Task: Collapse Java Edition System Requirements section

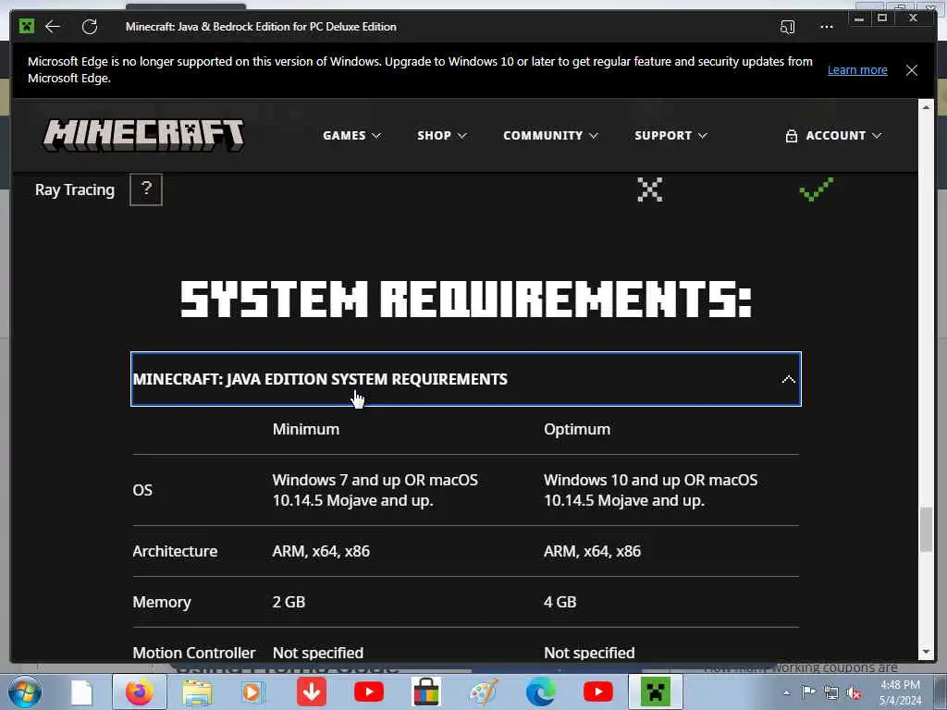Action: pyautogui.click(x=466, y=379)
